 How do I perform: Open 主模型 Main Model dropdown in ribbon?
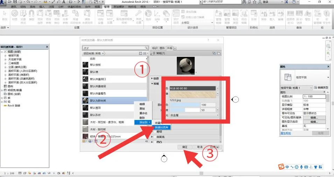tap(197, 22)
